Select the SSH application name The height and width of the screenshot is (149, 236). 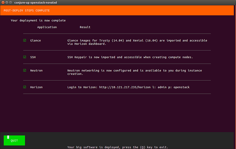pyautogui.click(x=33, y=57)
